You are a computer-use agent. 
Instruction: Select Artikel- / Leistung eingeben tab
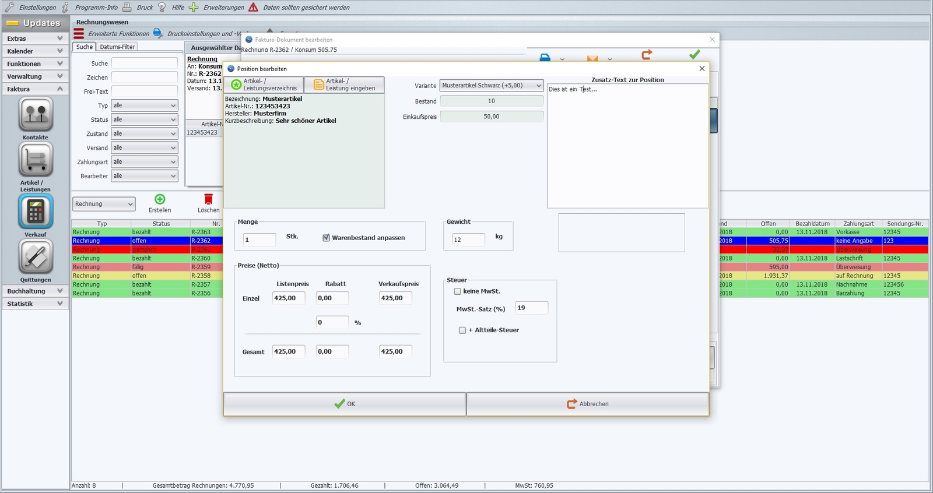(x=345, y=84)
